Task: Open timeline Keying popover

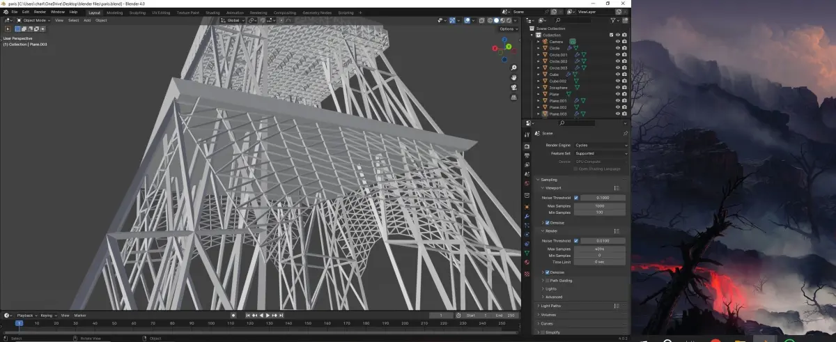Action: coord(47,316)
